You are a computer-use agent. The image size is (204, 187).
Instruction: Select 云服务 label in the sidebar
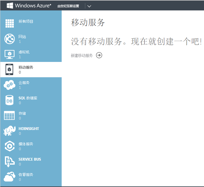coord(24,83)
